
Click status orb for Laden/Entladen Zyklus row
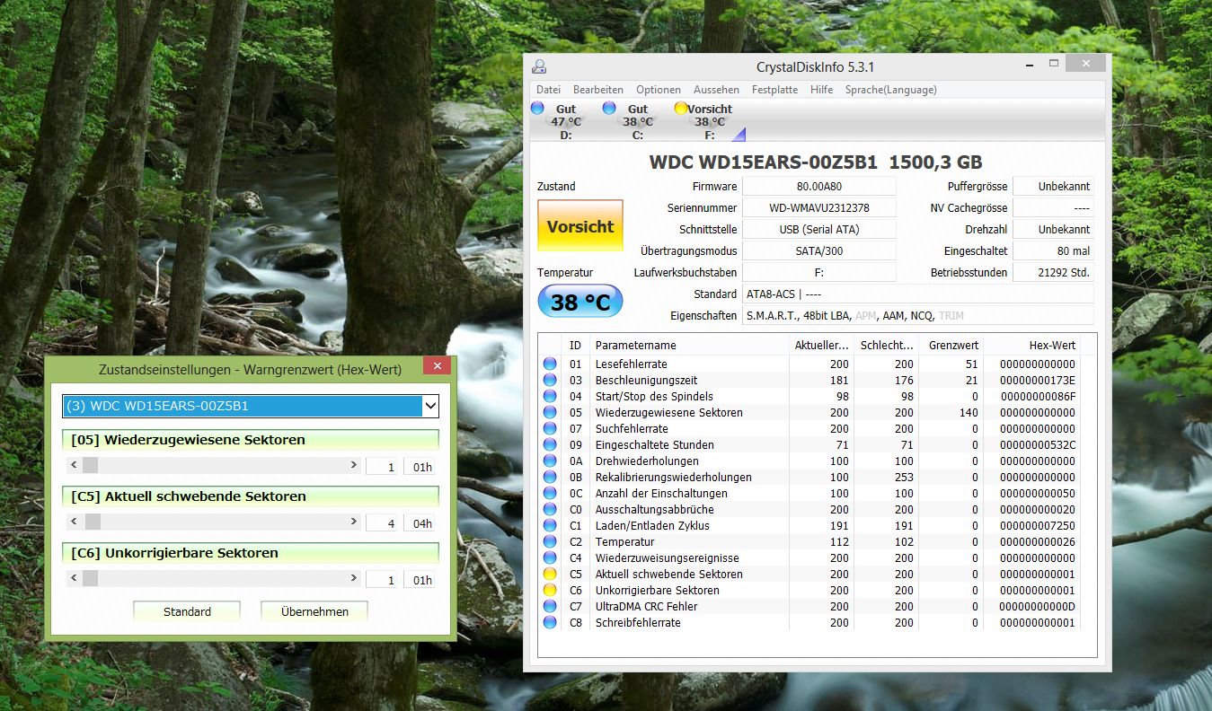[x=550, y=525]
